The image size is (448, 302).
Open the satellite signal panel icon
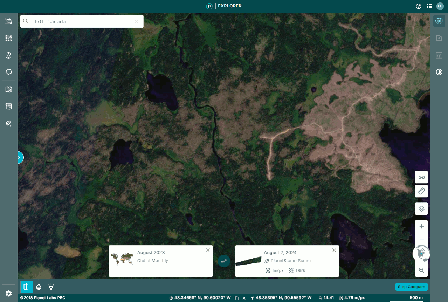click(x=439, y=21)
